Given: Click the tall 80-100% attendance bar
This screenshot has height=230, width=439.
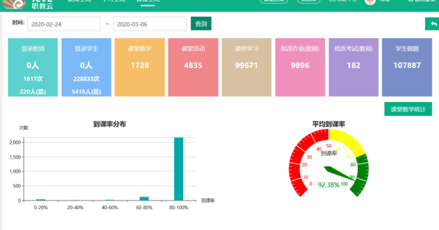Looking at the screenshot, I should point(179,169).
